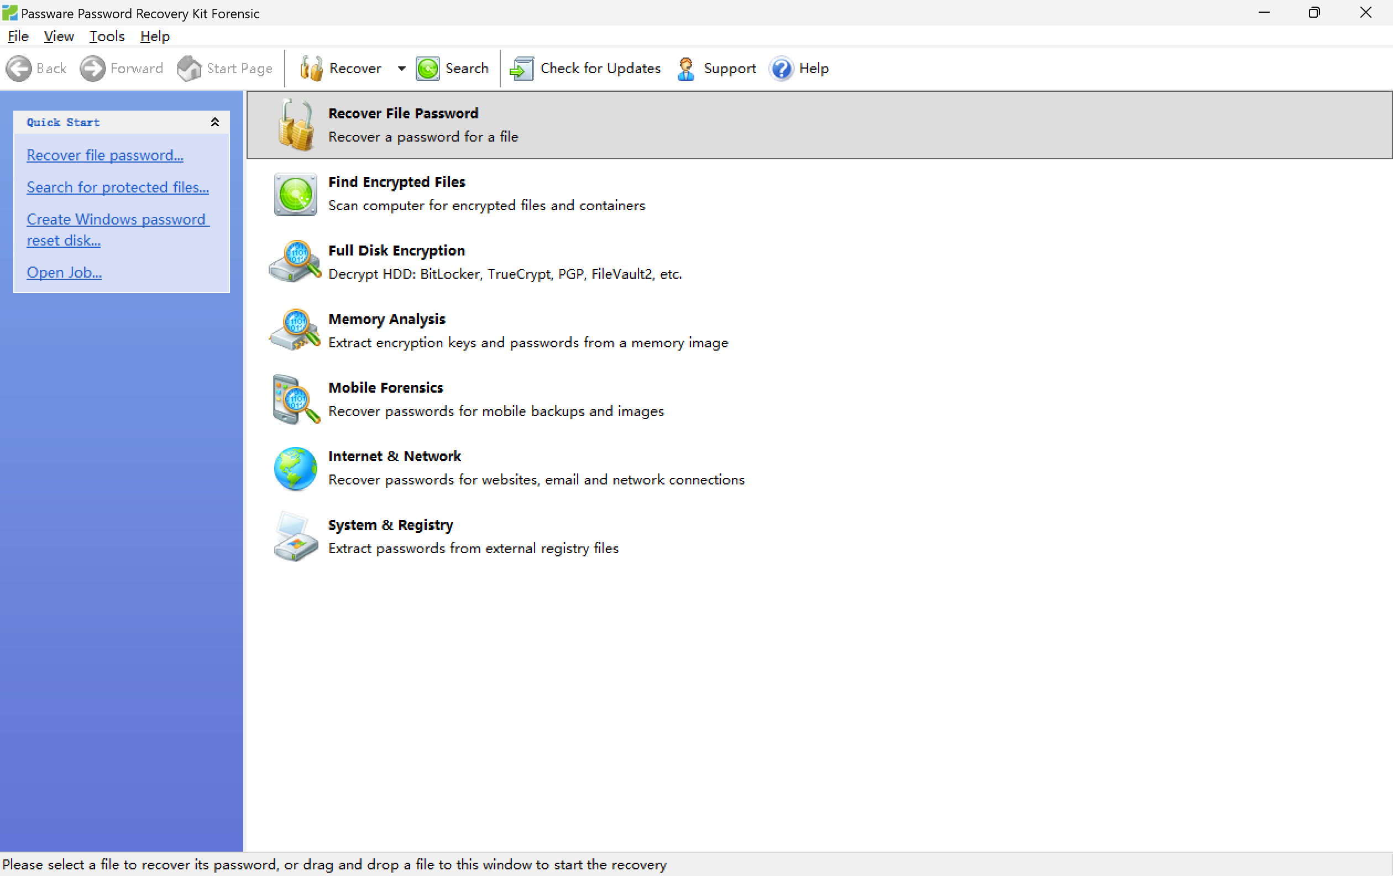Click 'Extract passwords from external registry' description

(x=474, y=548)
